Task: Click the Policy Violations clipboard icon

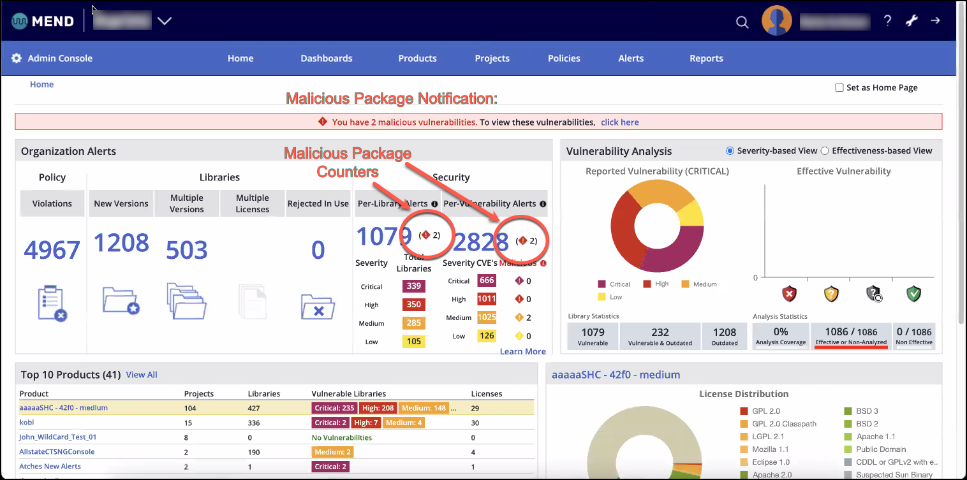Action: click(52, 303)
